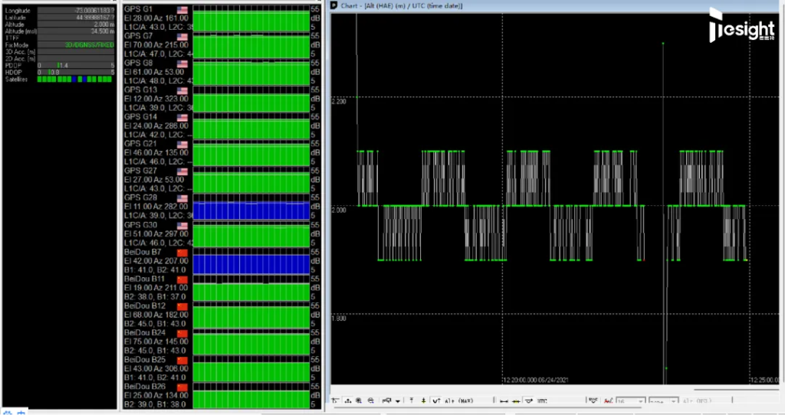Click 'El 70.00 Az 215.00' text for G7
This screenshot has height=415, width=785.
pos(156,45)
